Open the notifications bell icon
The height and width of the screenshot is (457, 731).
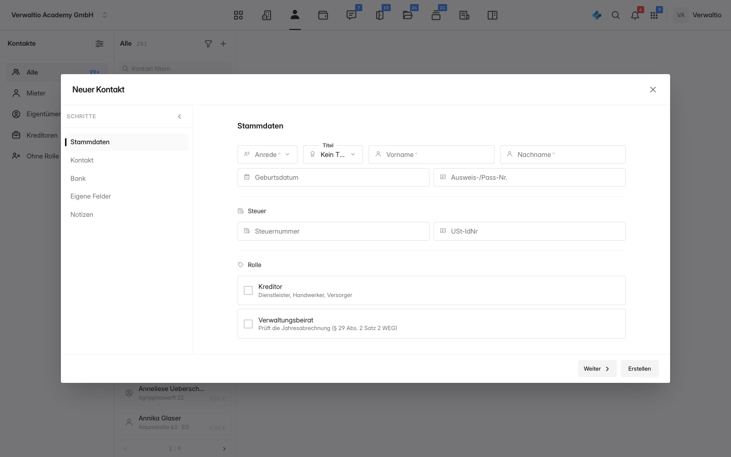coord(635,15)
